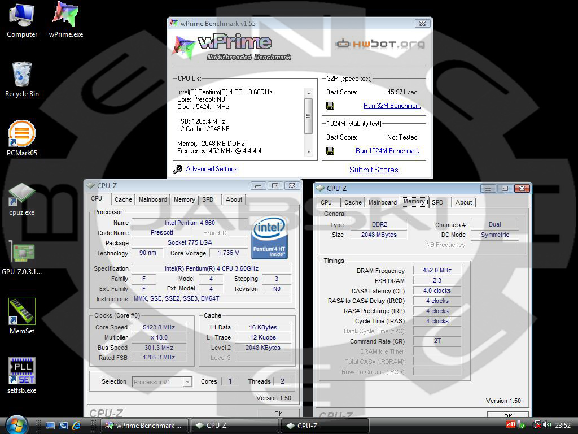Click the DRAM Frequency value 452.0 MHz
Image resolution: width=578 pixels, height=434 pixels.
tap(437, 270)
